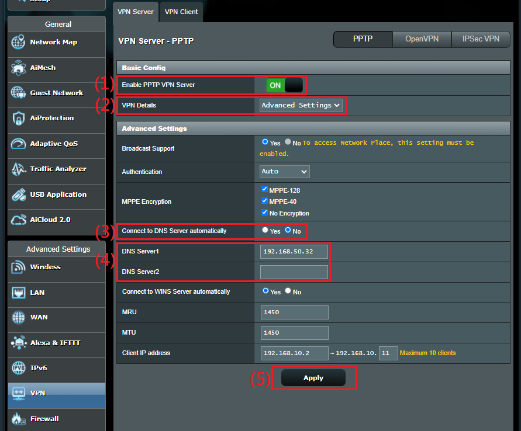Select the AiProtection shield icon
The width and height of the screenshot is (521, 431).
tap(19, 119)
